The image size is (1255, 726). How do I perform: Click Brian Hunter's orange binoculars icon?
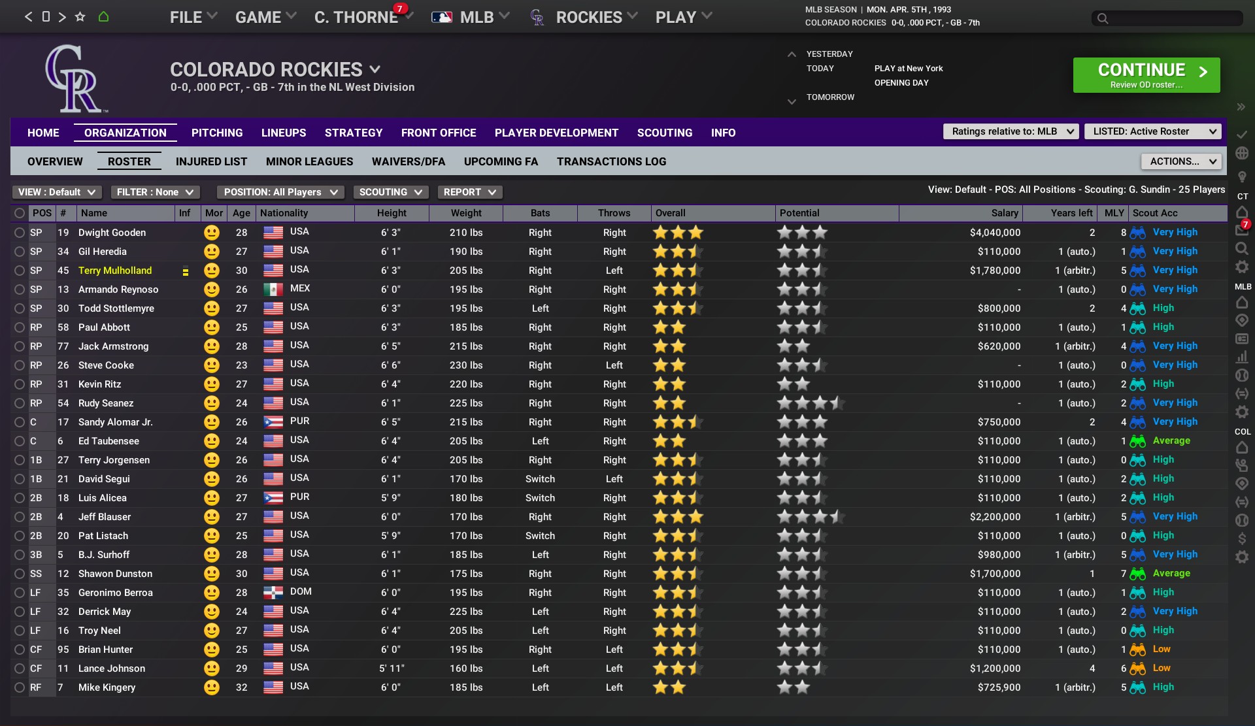coord(1138,650)
